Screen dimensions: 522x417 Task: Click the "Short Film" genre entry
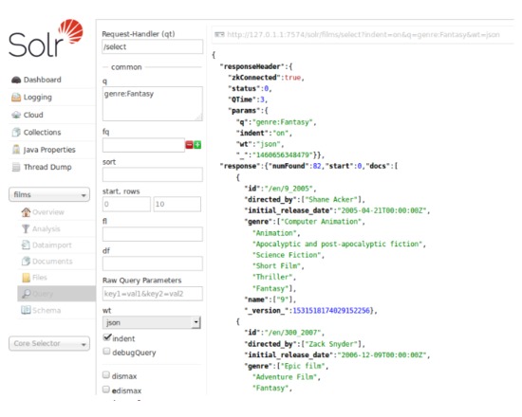276,265
